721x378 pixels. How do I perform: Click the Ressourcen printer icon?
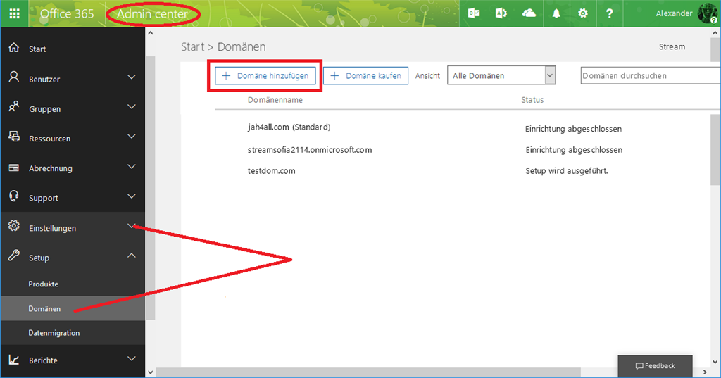(x=14, y=137)
